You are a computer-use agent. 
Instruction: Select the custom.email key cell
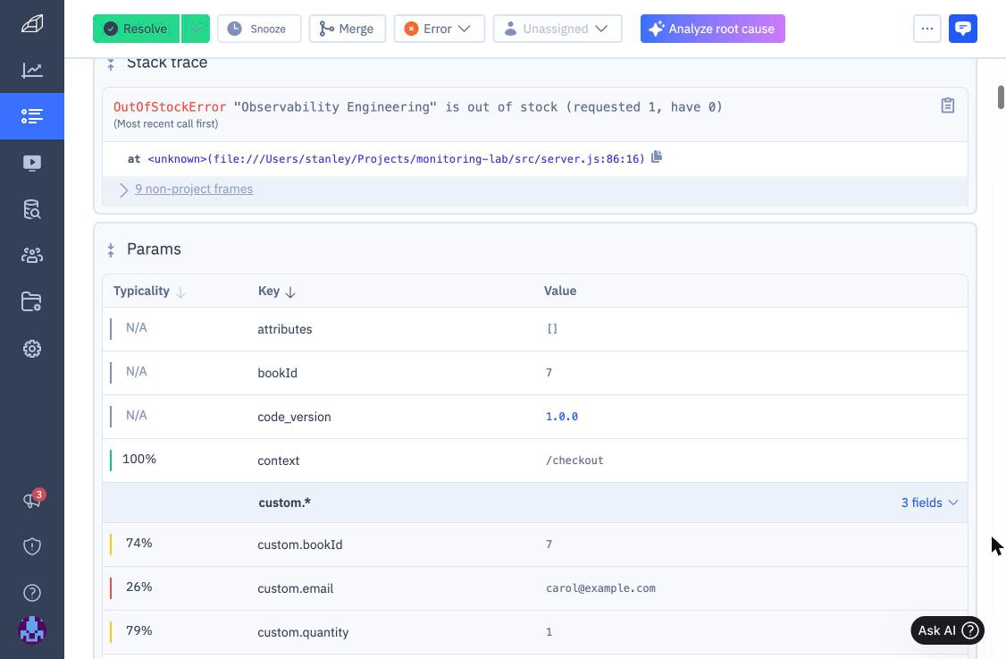click(x=295, y=588)
